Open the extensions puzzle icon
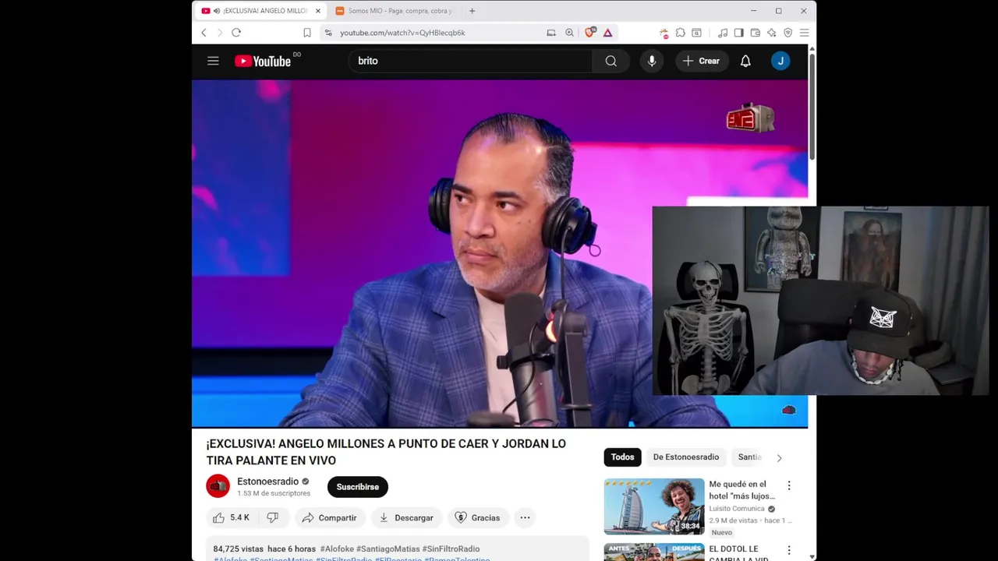 pos(680,33)
